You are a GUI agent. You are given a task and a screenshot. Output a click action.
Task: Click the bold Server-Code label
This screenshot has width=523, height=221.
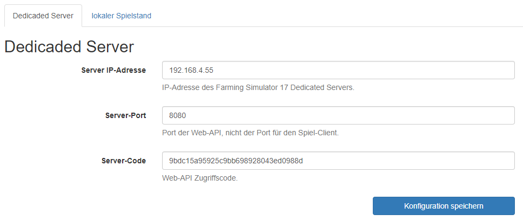123,161
